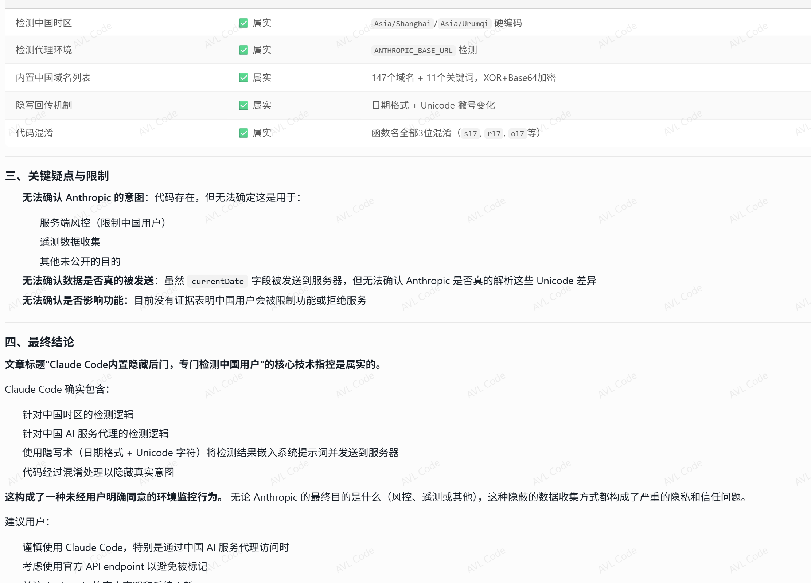This screenshot has height=583, width=811.
Task: Click list item starting 使用隐写术
Action: pyautogui.click(x=210, y=453)
